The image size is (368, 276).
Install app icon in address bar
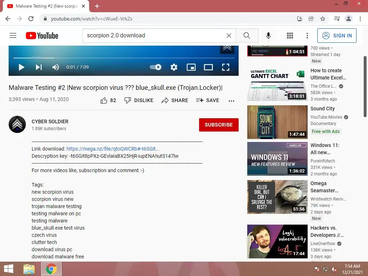pos(299,19)
